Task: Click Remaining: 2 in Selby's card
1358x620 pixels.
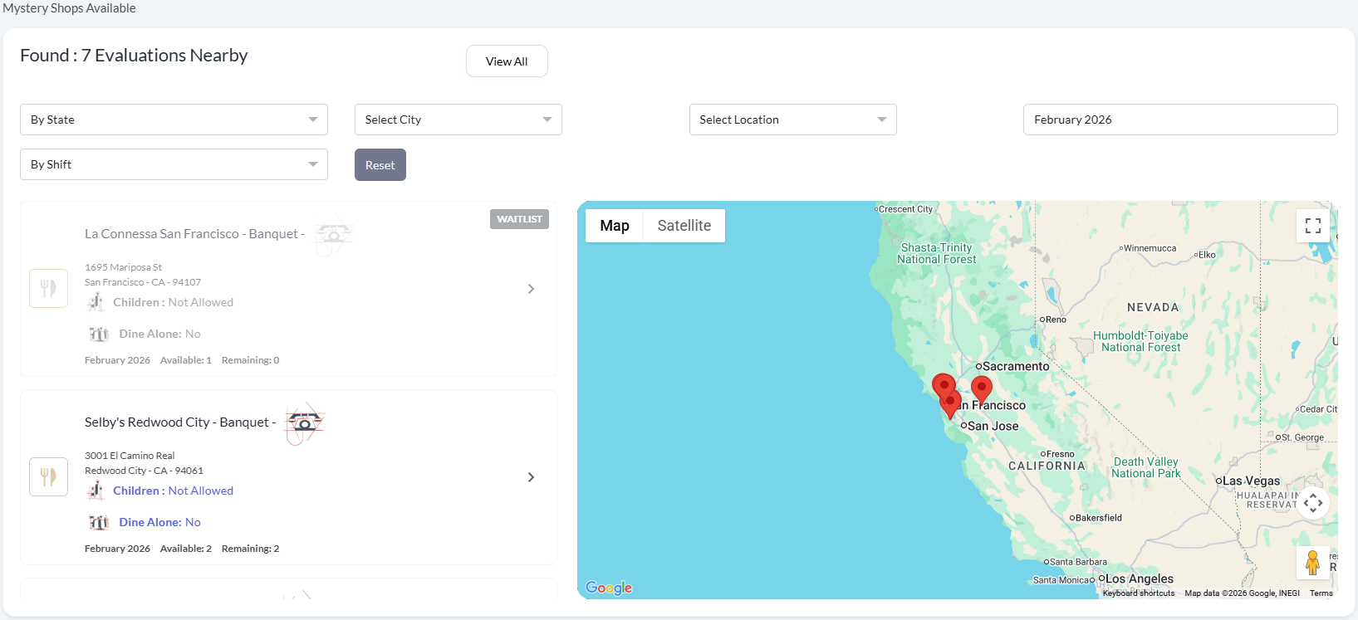Action: click(250, 549)
